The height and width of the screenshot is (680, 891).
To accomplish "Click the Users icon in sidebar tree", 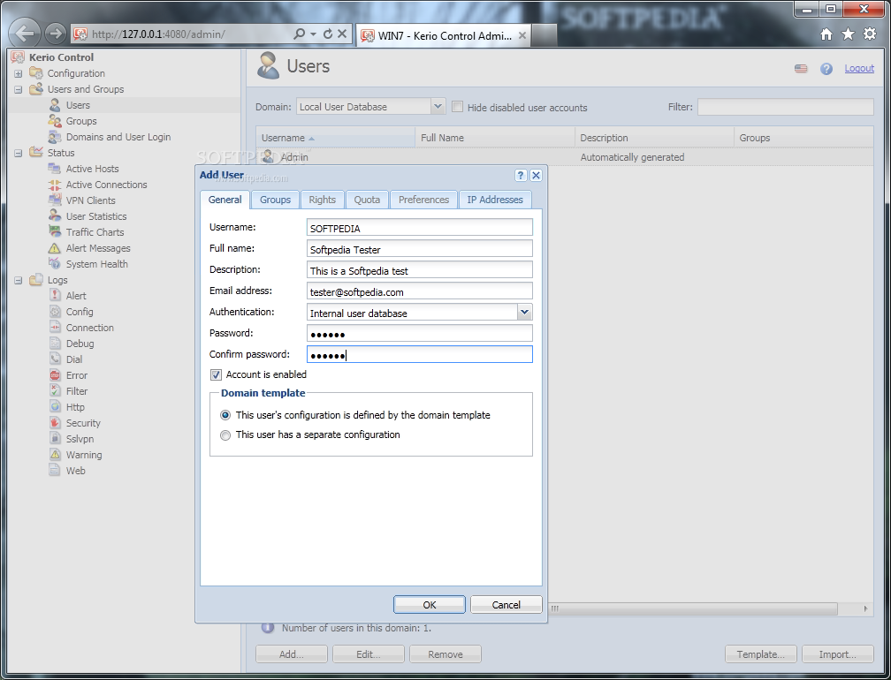I will pyautogui.click(x=55, y=105).
